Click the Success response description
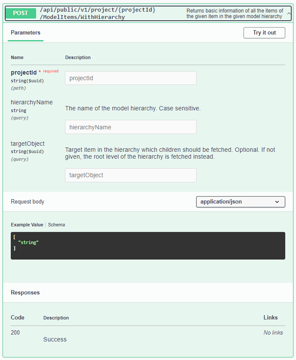Image resolution: width=296 pixels, height=360 pixels. click(55, 339)
